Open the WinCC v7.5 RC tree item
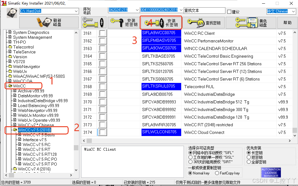This screenshot has height=186, width=298. pos(37,145)
